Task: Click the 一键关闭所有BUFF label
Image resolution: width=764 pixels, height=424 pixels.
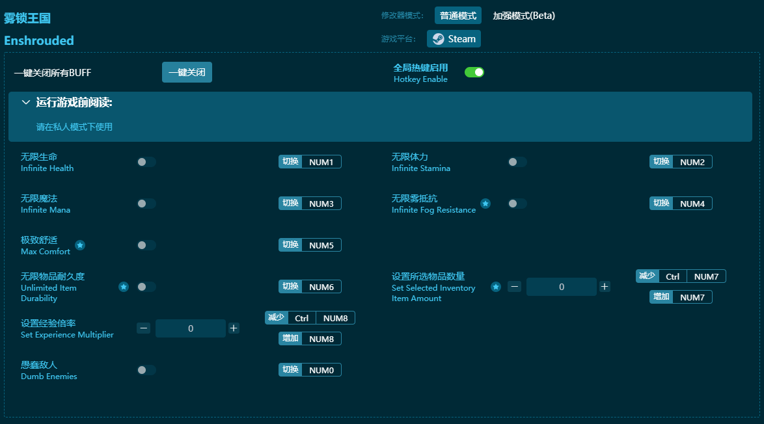Action: pyautogui.click(x=53, y=73)
